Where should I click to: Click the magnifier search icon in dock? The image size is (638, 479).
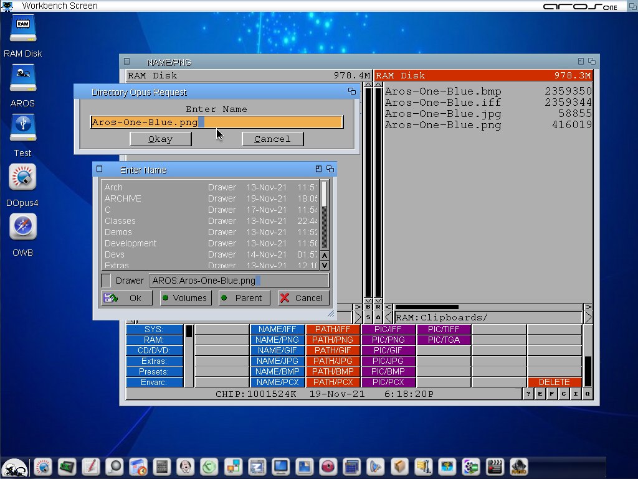(114, 467)
